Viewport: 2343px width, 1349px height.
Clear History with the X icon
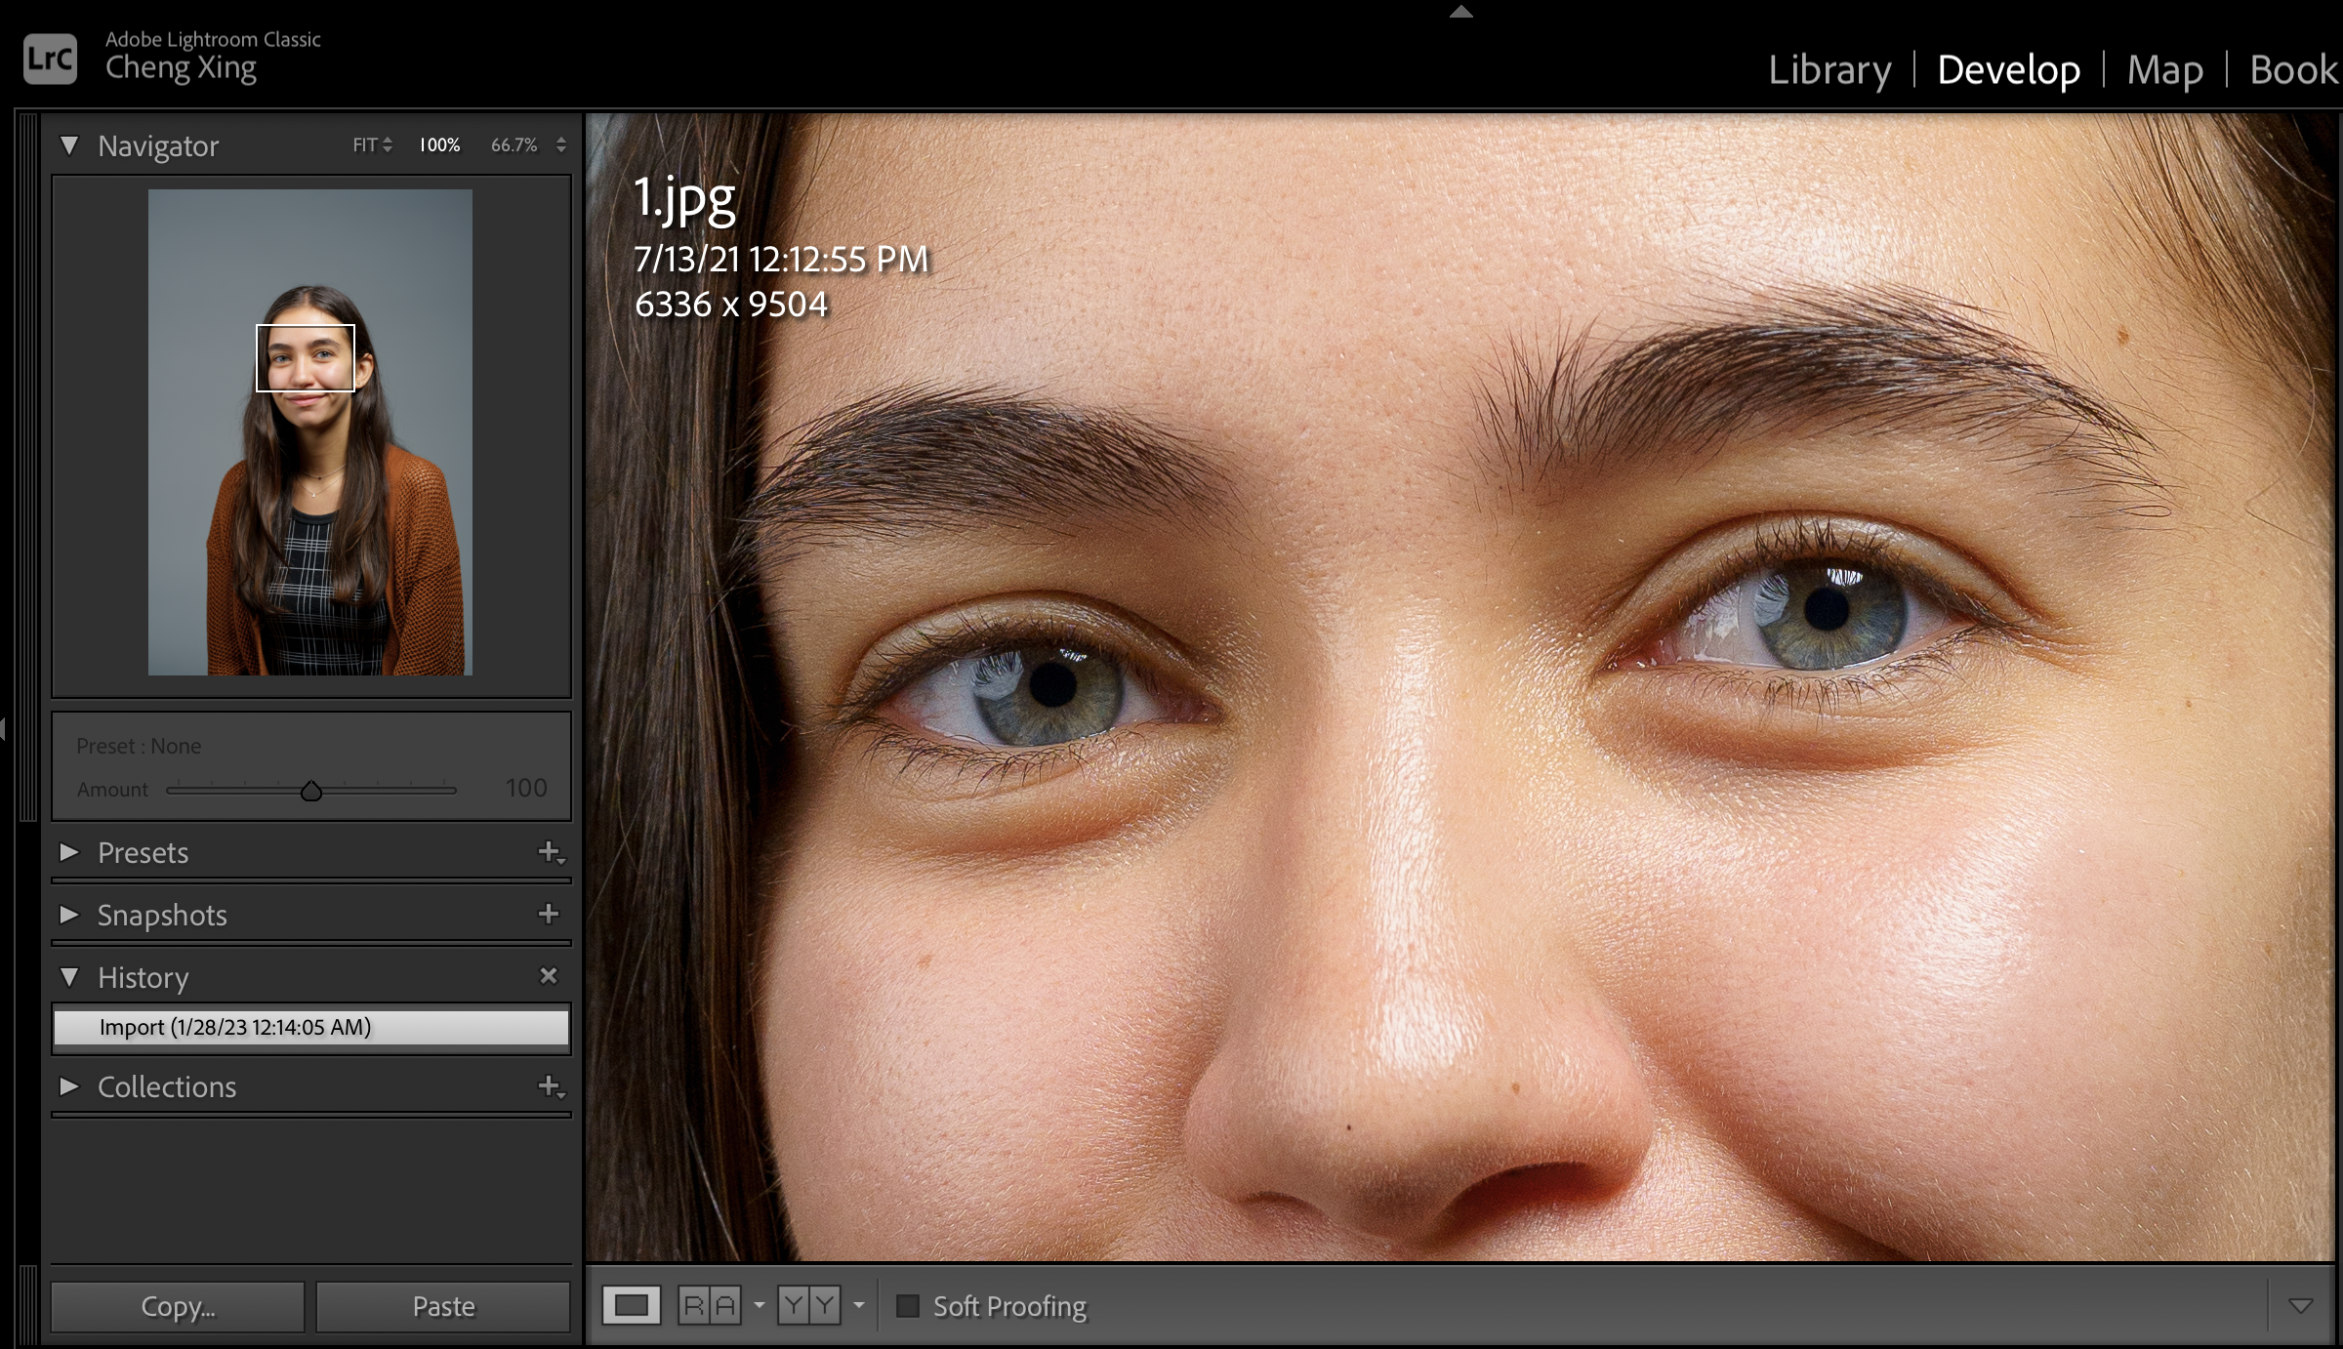tap(549, 975)
